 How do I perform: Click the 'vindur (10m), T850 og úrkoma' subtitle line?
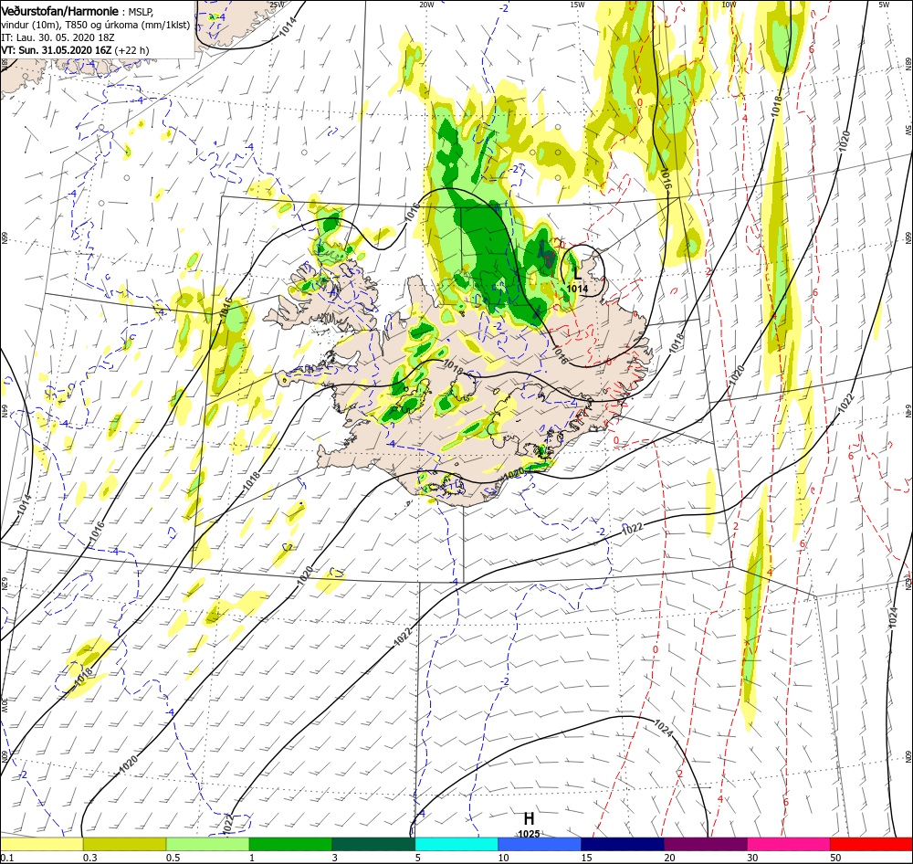(96, 25)
